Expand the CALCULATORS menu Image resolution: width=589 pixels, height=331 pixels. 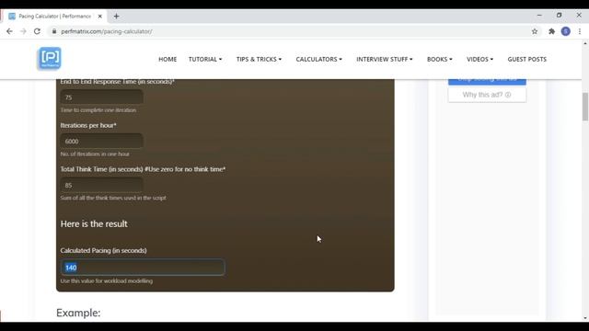point(319,59)
